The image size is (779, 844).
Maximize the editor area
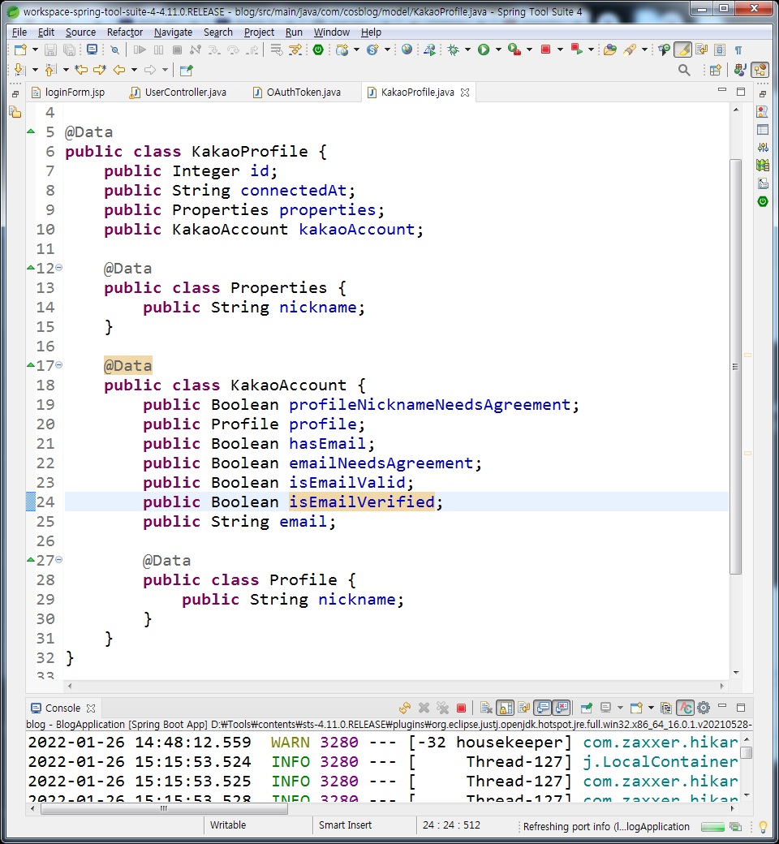point(741,92)
